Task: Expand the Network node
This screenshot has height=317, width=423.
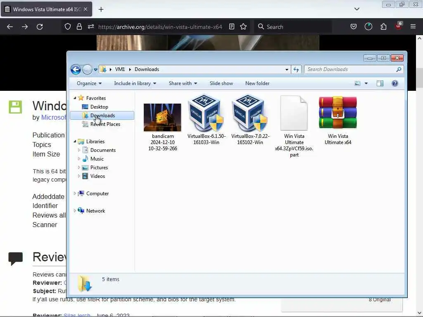Action: pos(75,211)
